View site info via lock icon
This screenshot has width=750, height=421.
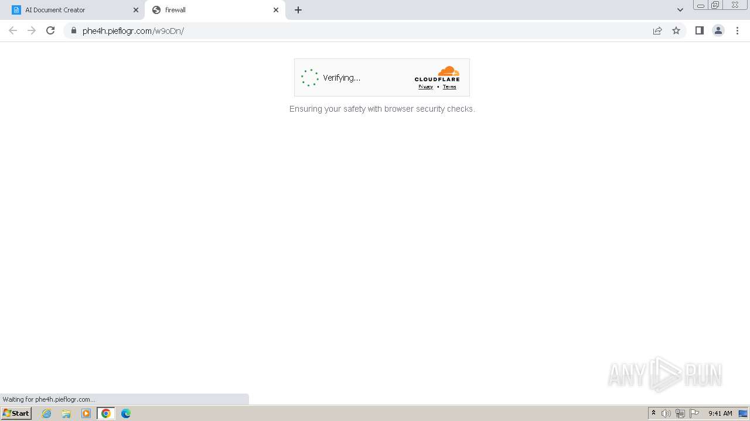[x=73, y=30]
